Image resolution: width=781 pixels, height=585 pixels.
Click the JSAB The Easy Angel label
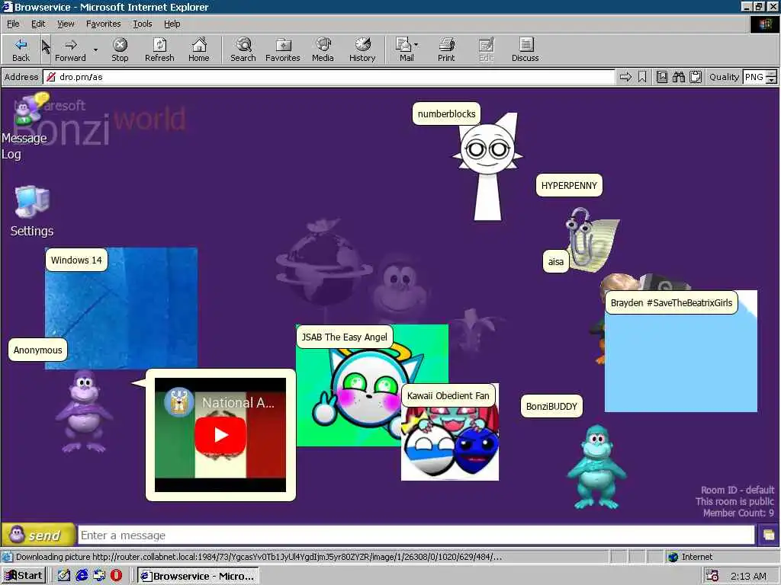(x=344, y=337)
